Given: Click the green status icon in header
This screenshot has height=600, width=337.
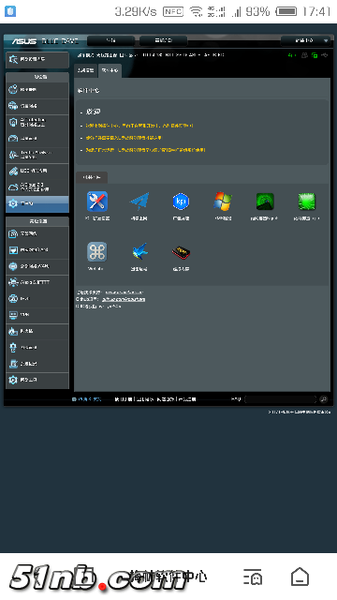Looking at the screenshot, I should click(291, 55).
